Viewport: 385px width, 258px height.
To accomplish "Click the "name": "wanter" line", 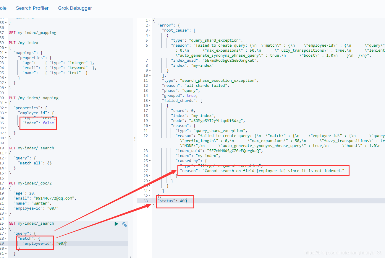I will (32, 203).
